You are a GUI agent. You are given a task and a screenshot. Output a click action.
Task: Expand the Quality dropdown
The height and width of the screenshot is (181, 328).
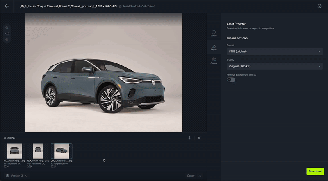tap(274, 66)
